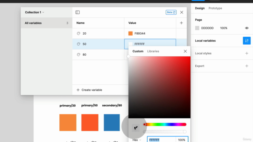The height and width of the screenshot is (142, 253).
Task: Activate the eyedropper tool
Action: (x=136, y=128)
